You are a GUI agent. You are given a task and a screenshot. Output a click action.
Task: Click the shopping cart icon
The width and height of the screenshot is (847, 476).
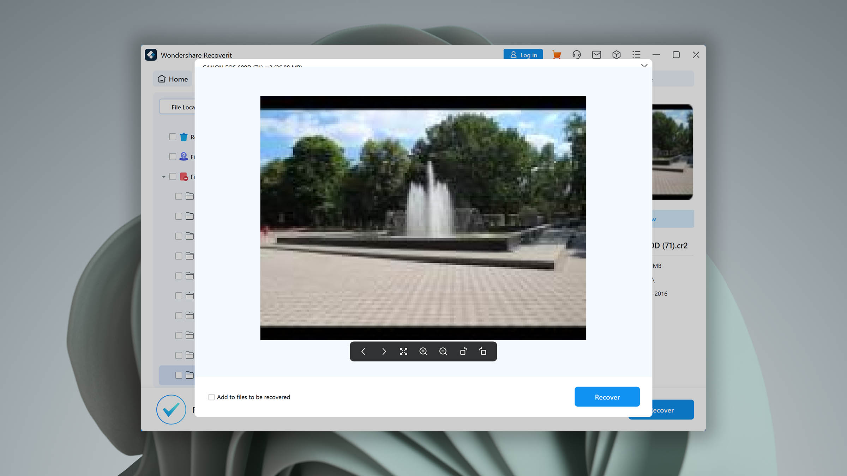(556, 55)
